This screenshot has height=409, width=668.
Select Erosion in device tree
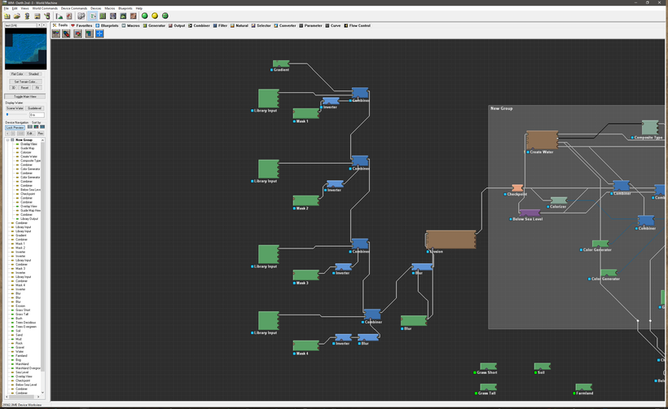point(20,306)
